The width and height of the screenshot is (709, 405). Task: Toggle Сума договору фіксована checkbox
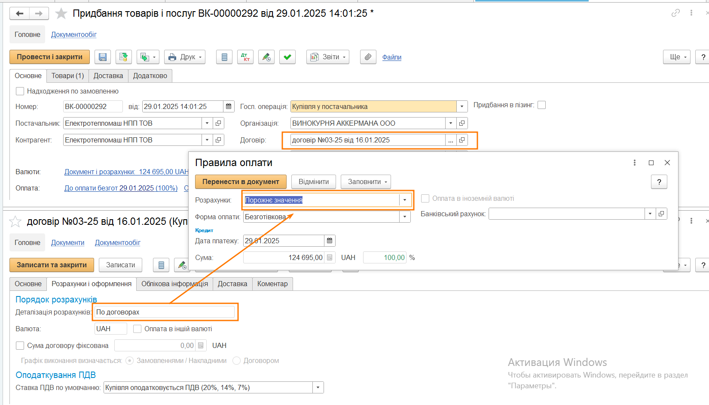click(x=20, y=345)
